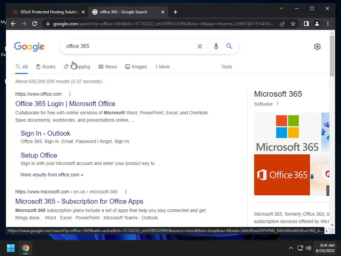The image size is (341, 256).
Task: Open the Chrome profile avatar icon
Action: [317, 24]
